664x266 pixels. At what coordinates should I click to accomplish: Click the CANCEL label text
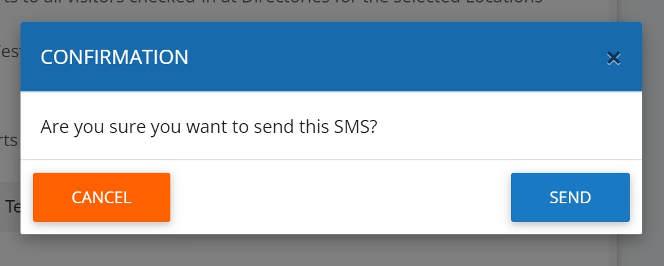coord(101,198)
